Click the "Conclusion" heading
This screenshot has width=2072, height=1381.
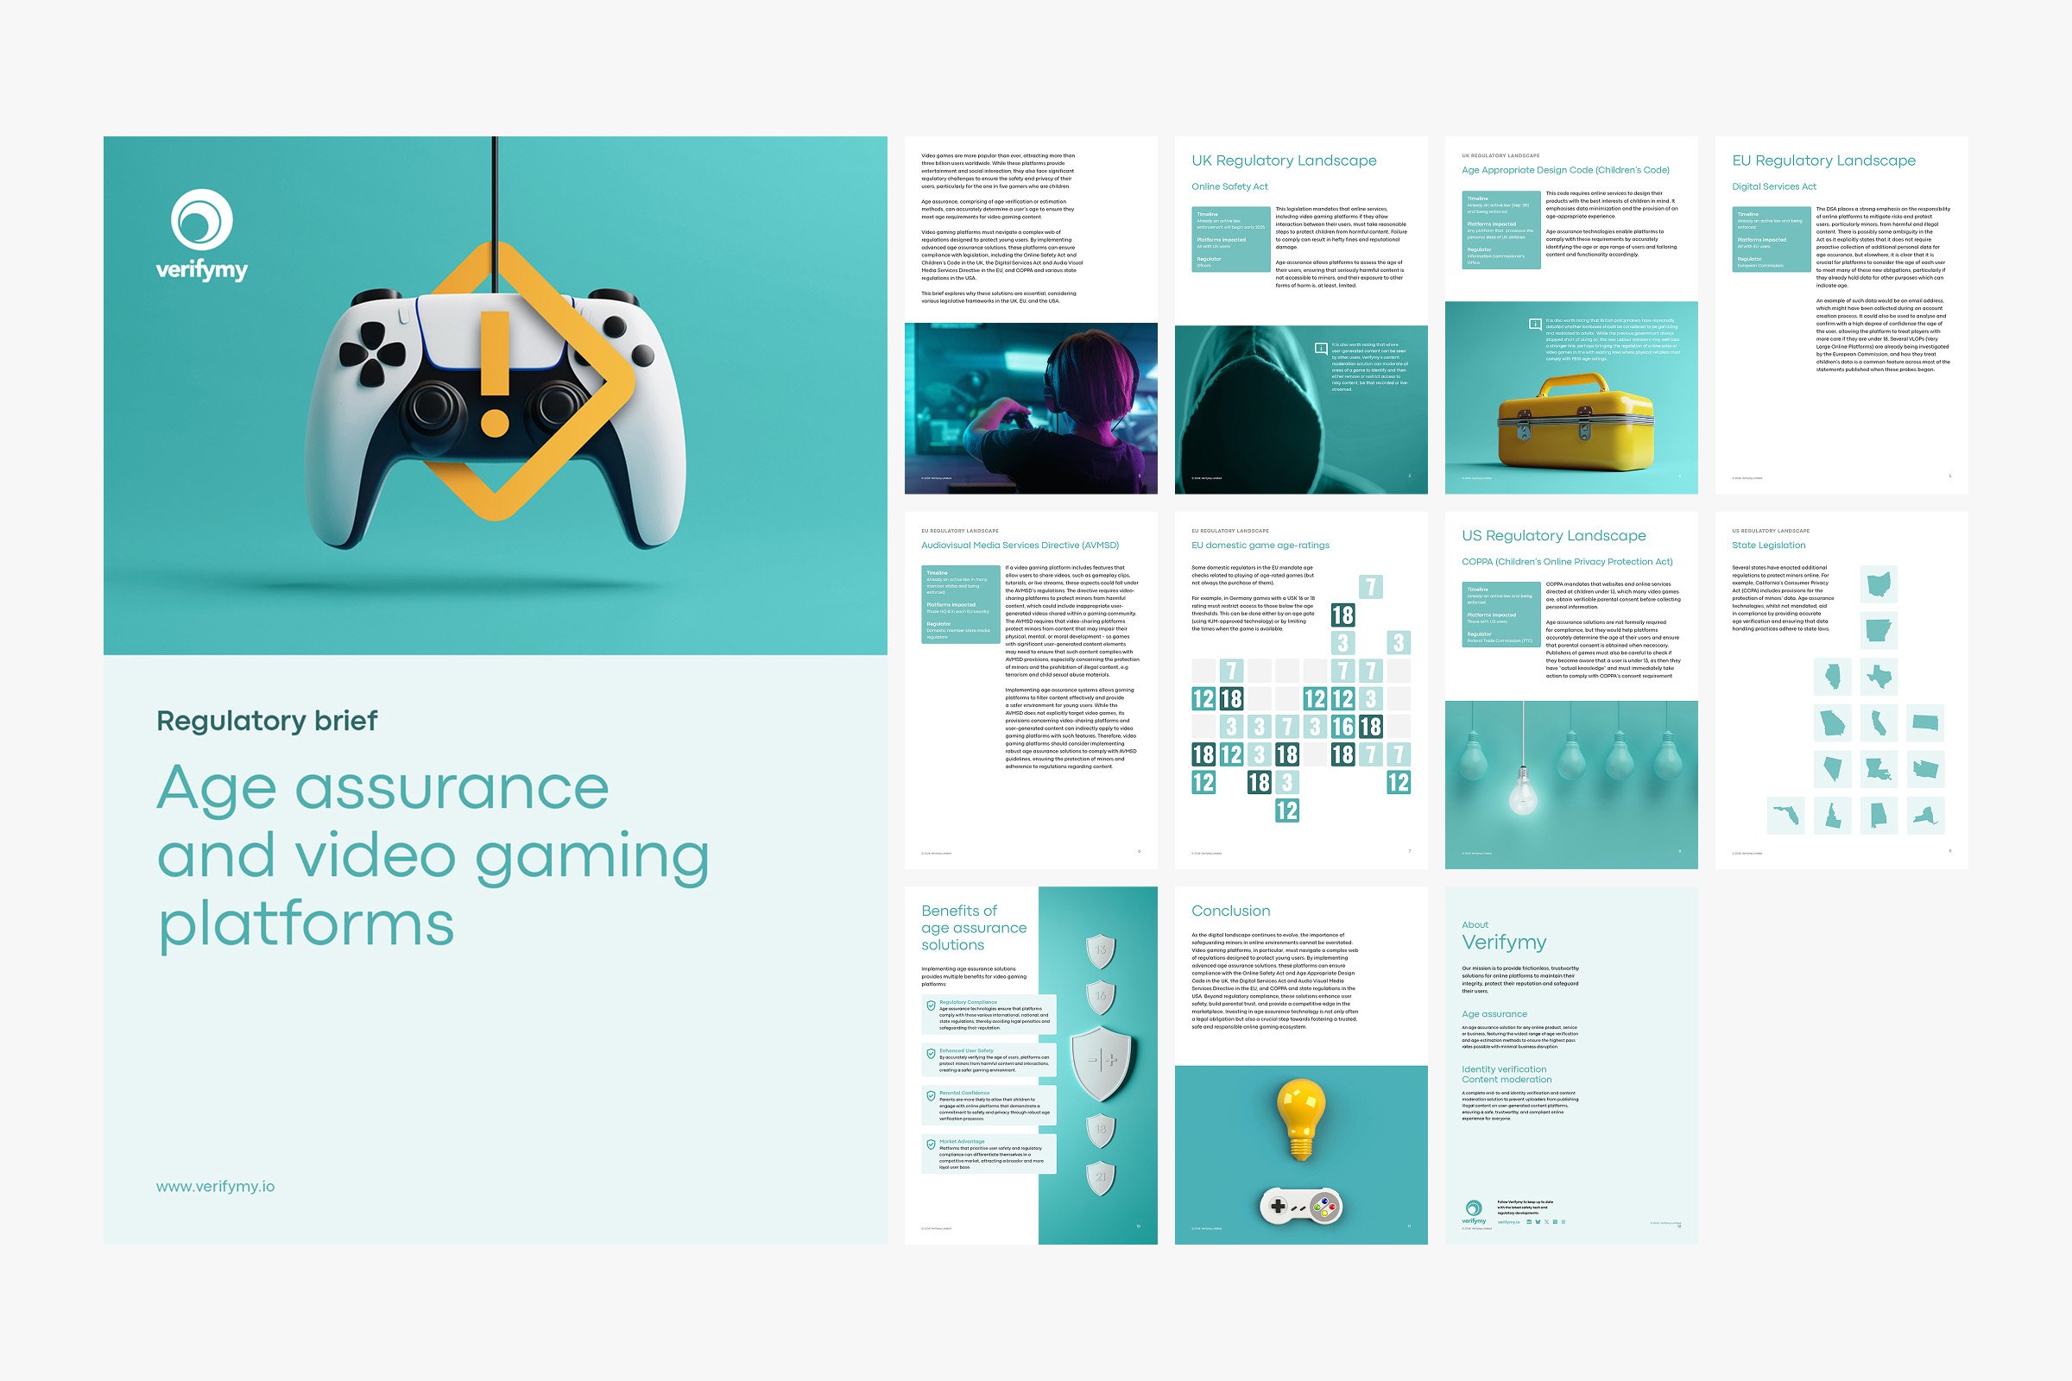pyautogui.click(x=1231, y=911)
